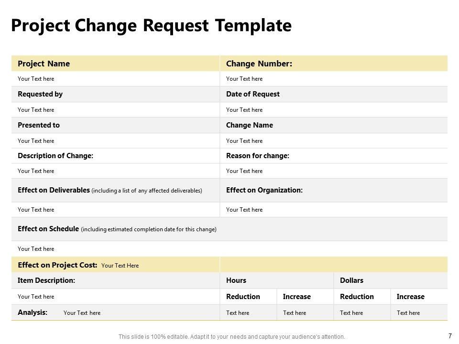
Task: Click the slide number 7 in the footer
Action: tap(450, 336)
